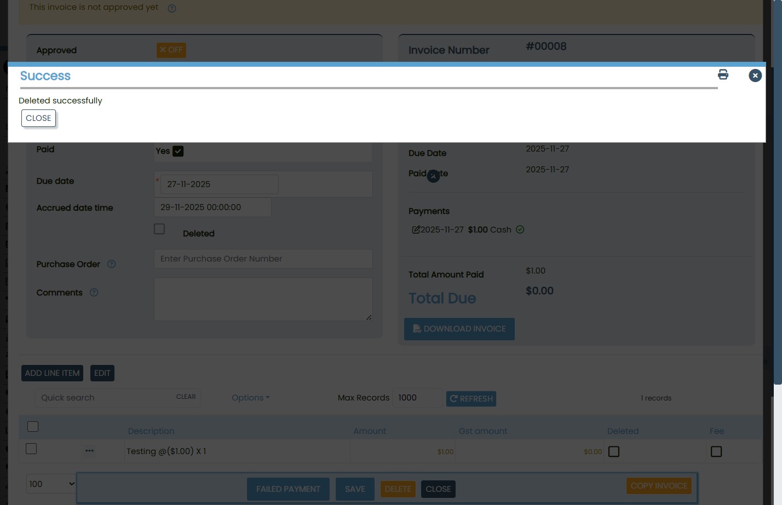Click the small X circle near Paid Date
Image resolution: width=782 pixels, height=505 pixels.
(433, 176)
